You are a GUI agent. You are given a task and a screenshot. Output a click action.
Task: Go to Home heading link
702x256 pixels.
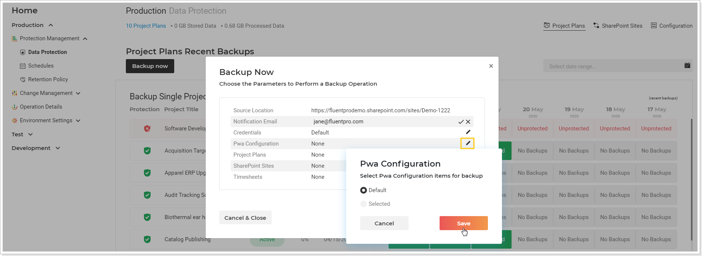[x=24, y=10]
